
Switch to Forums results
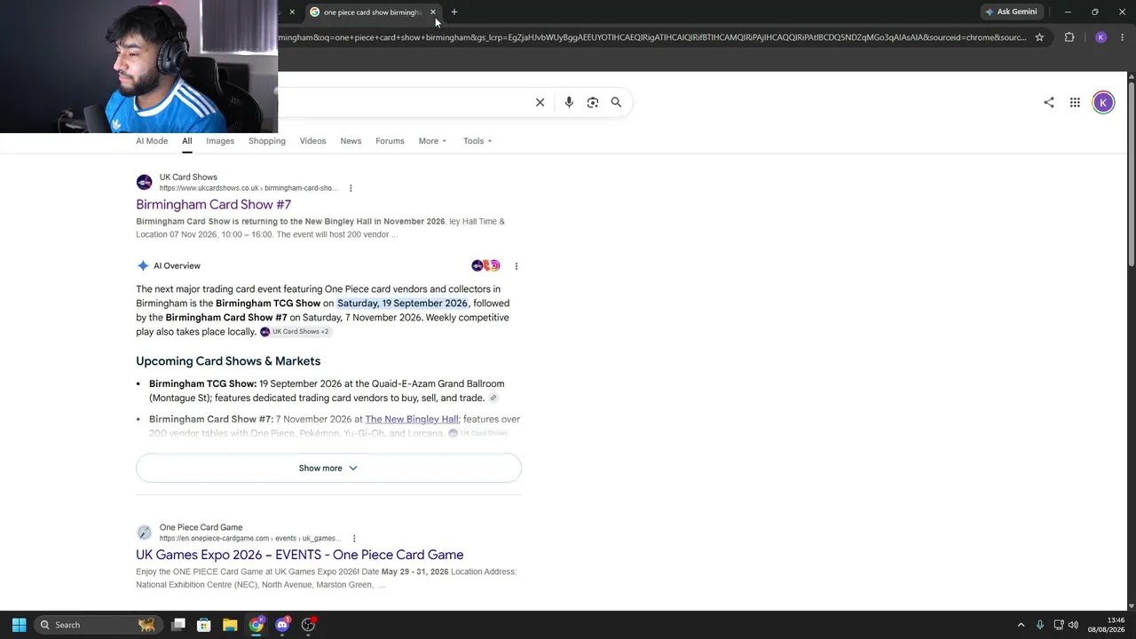pos(390,141)
